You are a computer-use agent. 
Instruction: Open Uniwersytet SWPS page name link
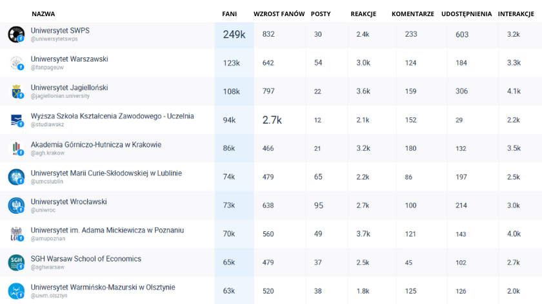pyautogui.click(x=60, y=30)
